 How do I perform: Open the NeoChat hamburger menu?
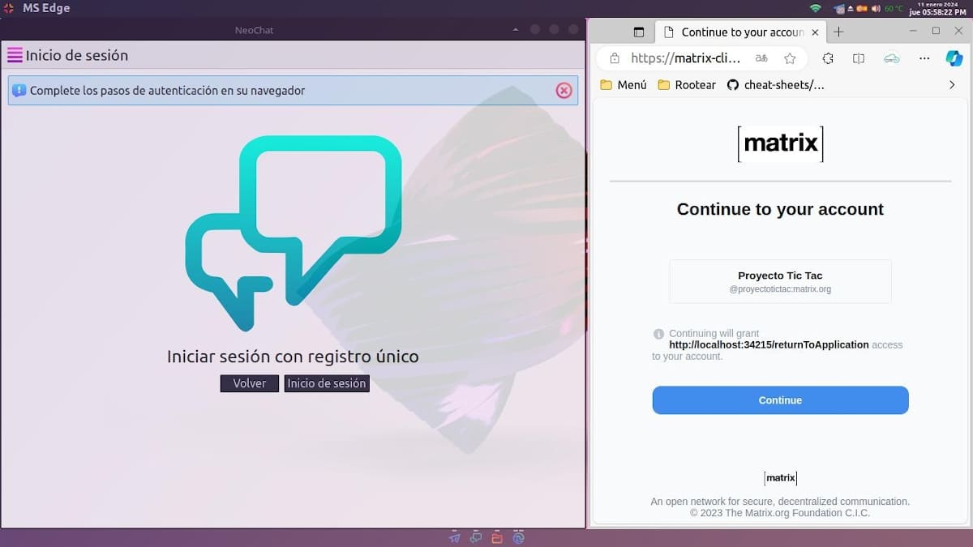point(15,55)
